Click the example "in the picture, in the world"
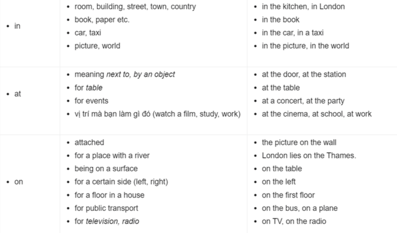The width and height of the screenshot is (397, 233). [x=305, y=46]
